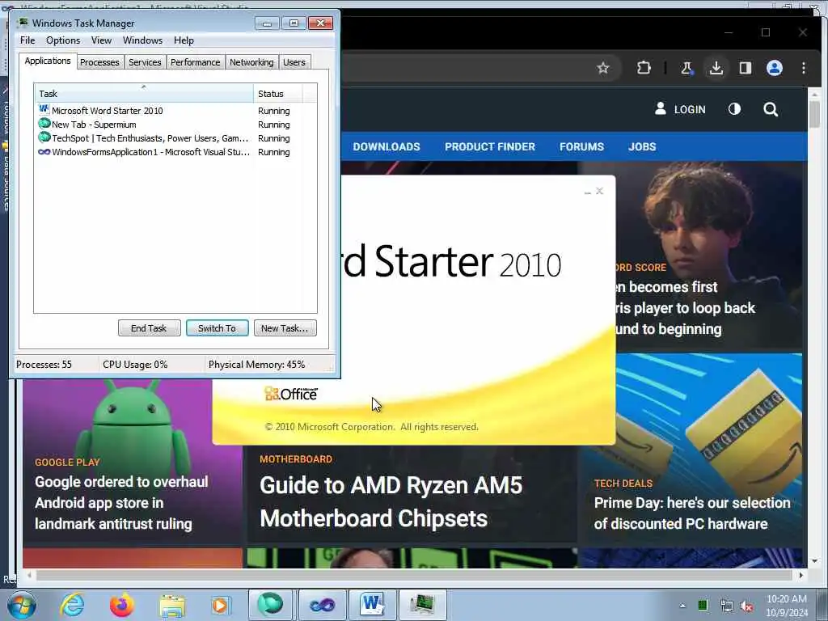Open the muted volume tray icon
Image resolution: width=828 pixels, height=621 pixels.
[x=747, y=606]
